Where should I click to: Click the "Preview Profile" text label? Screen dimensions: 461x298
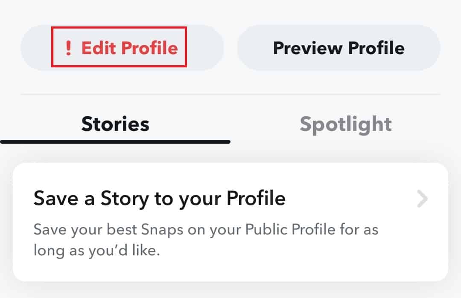(338, 48)
